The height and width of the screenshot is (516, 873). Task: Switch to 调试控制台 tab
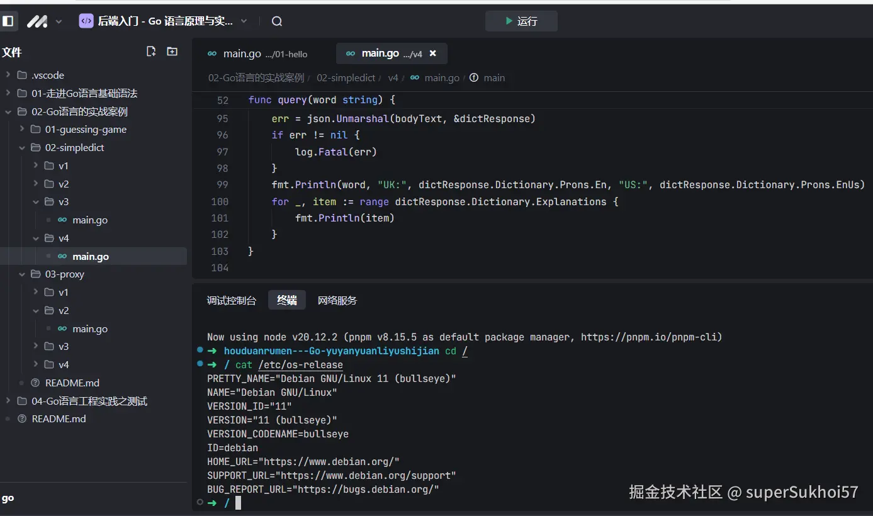tap(232, 301)
